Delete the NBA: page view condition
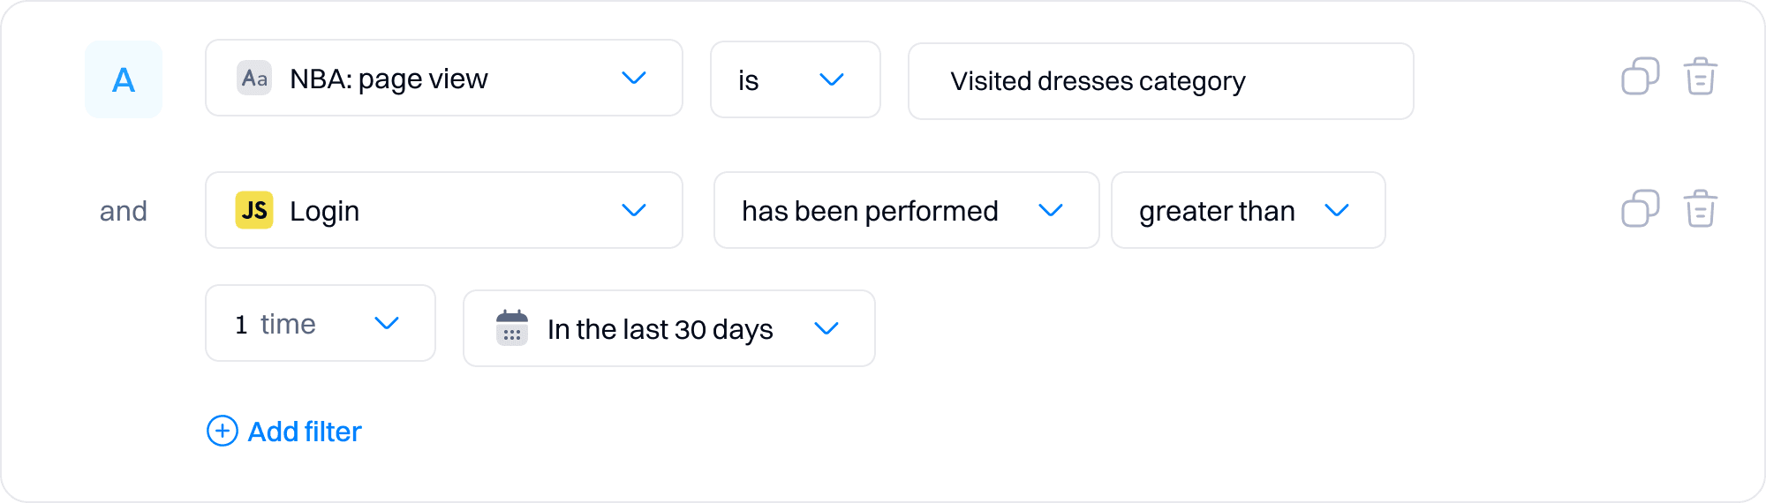The height and width of the screenshot is (503, 1766). click(1700, 77)
